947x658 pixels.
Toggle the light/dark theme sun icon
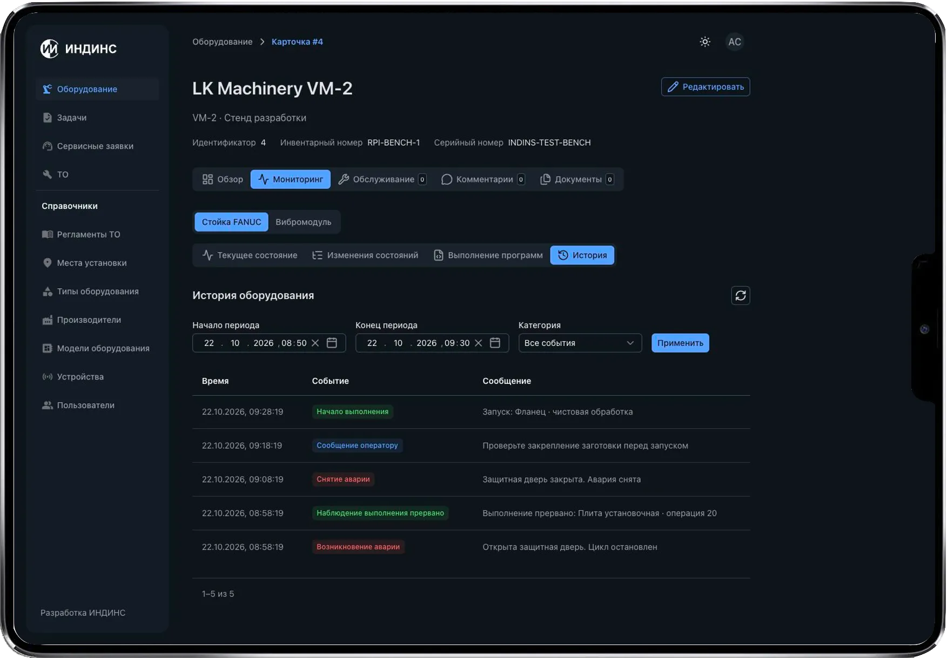[x=705, y=42]
